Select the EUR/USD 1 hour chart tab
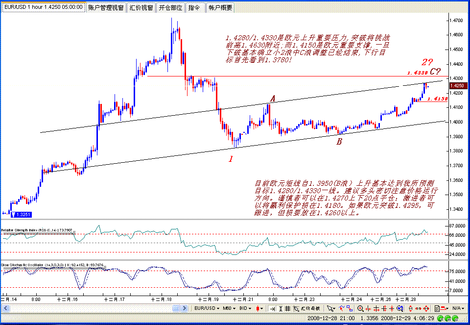The image size is (470, 325). point(44,7)
